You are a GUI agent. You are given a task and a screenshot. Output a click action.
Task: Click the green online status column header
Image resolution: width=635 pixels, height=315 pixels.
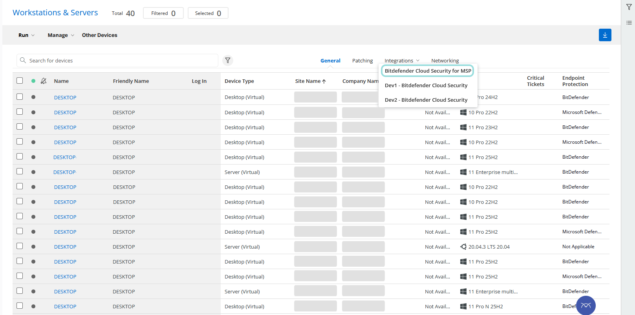[x=33, y=81]
